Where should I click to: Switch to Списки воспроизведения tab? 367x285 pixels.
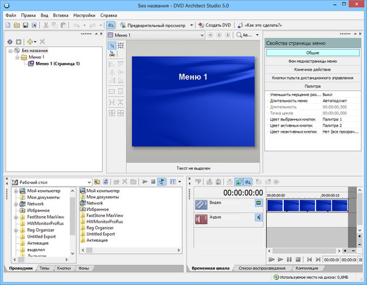click(x=261, y=268)
